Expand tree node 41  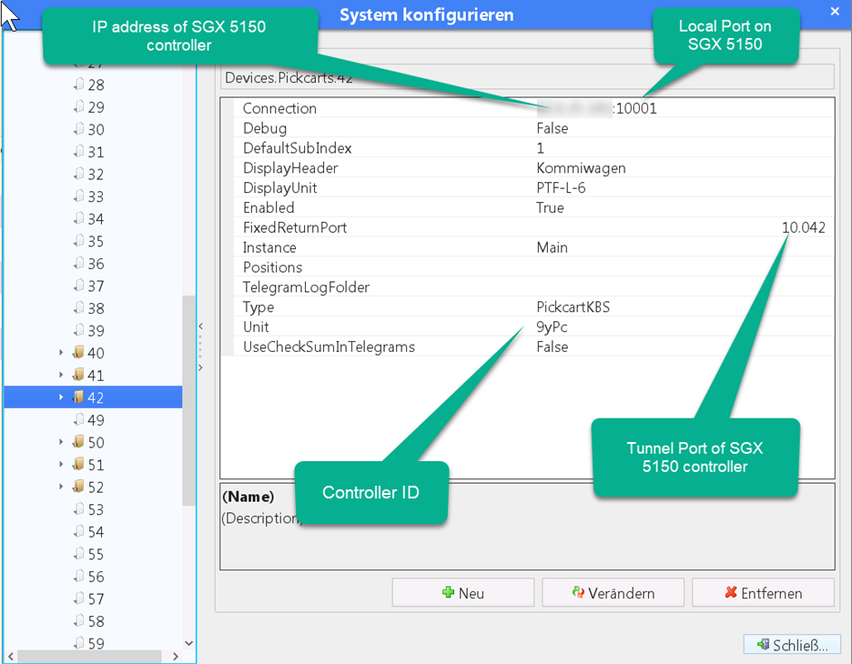click(x=61, y=375)
